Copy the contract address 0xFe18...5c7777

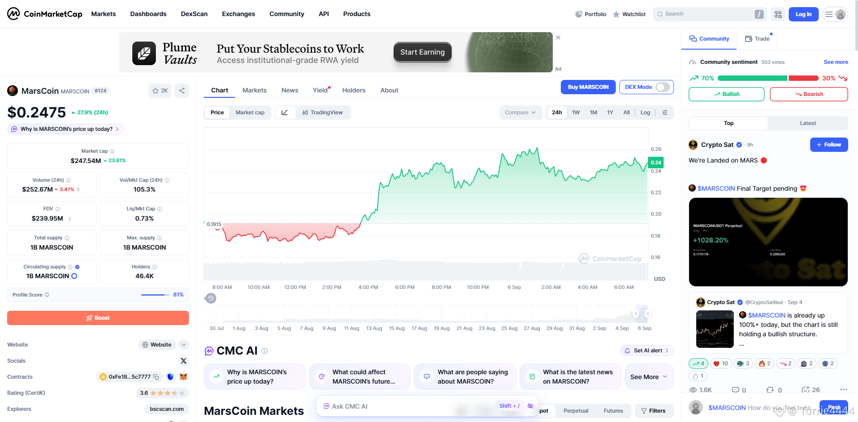pyautogui.click(x=156, y=377)
